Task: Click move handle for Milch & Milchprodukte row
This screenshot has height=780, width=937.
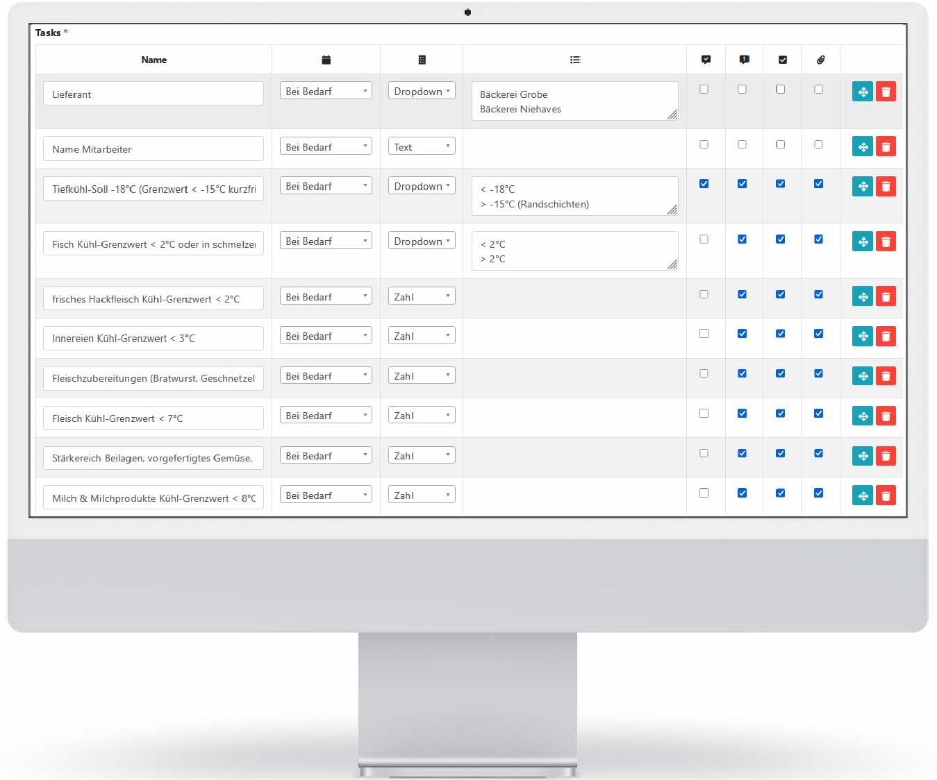Action: (862, 495)
